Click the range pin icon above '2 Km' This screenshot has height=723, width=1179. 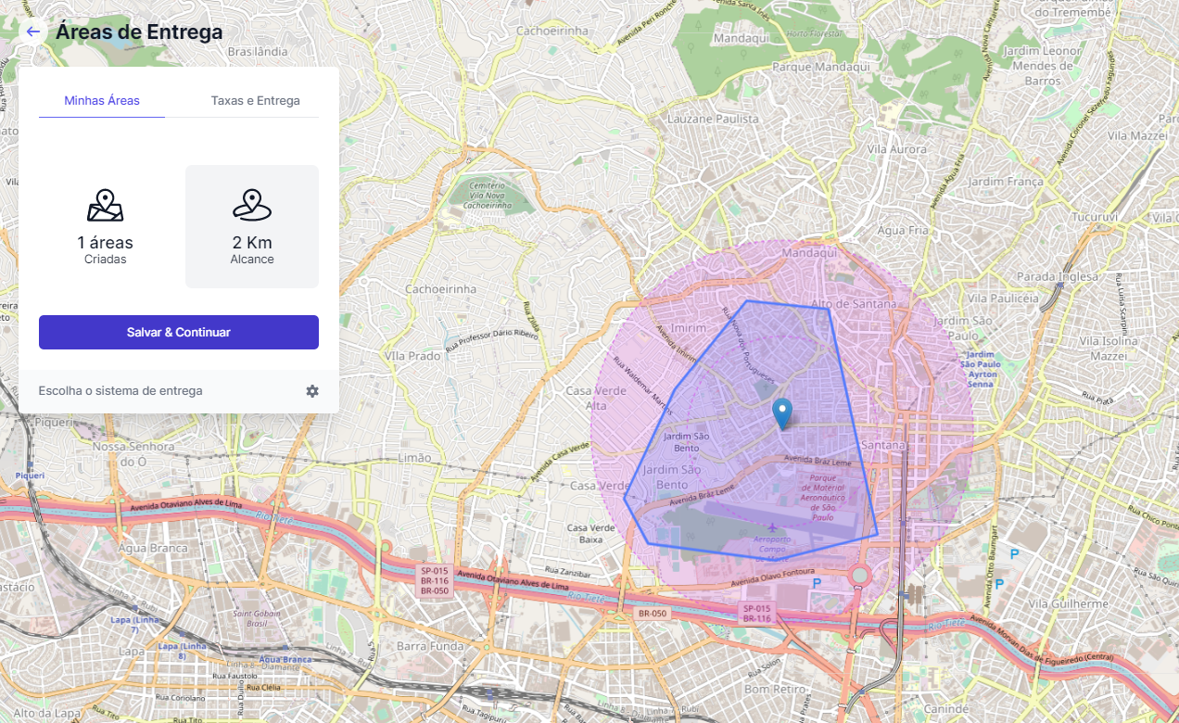tap(252, 206)
